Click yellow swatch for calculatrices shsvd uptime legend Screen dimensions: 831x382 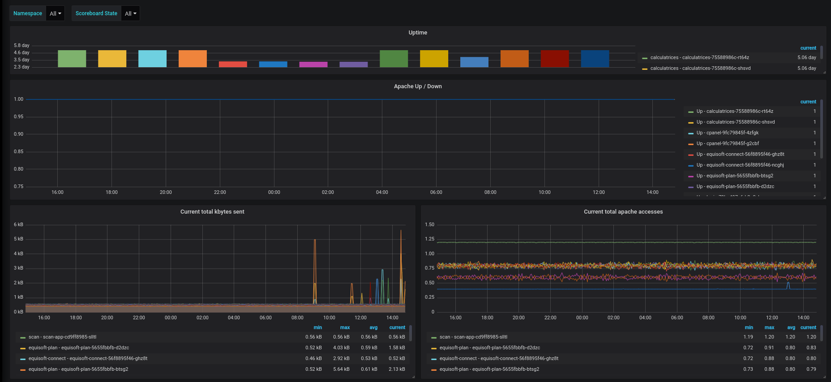pyautogui.click(x=645, y=69)
